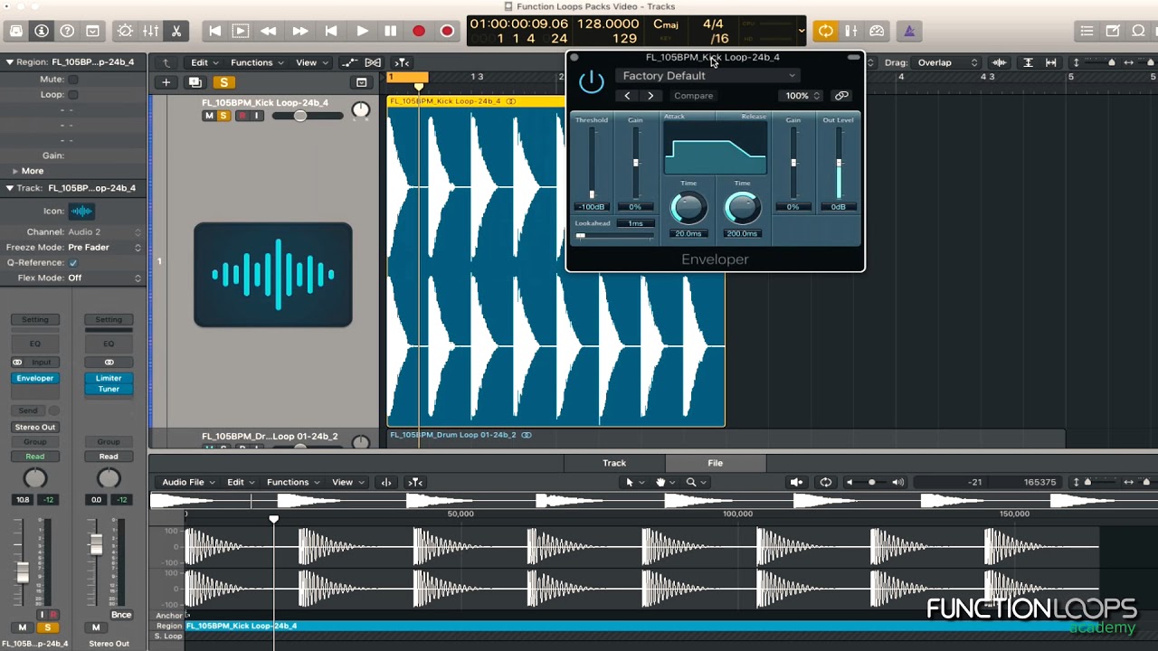This screenshot has width=1158, height=651.
Task: Select next preset arrow in Enveloper
Action: (650, 96)
